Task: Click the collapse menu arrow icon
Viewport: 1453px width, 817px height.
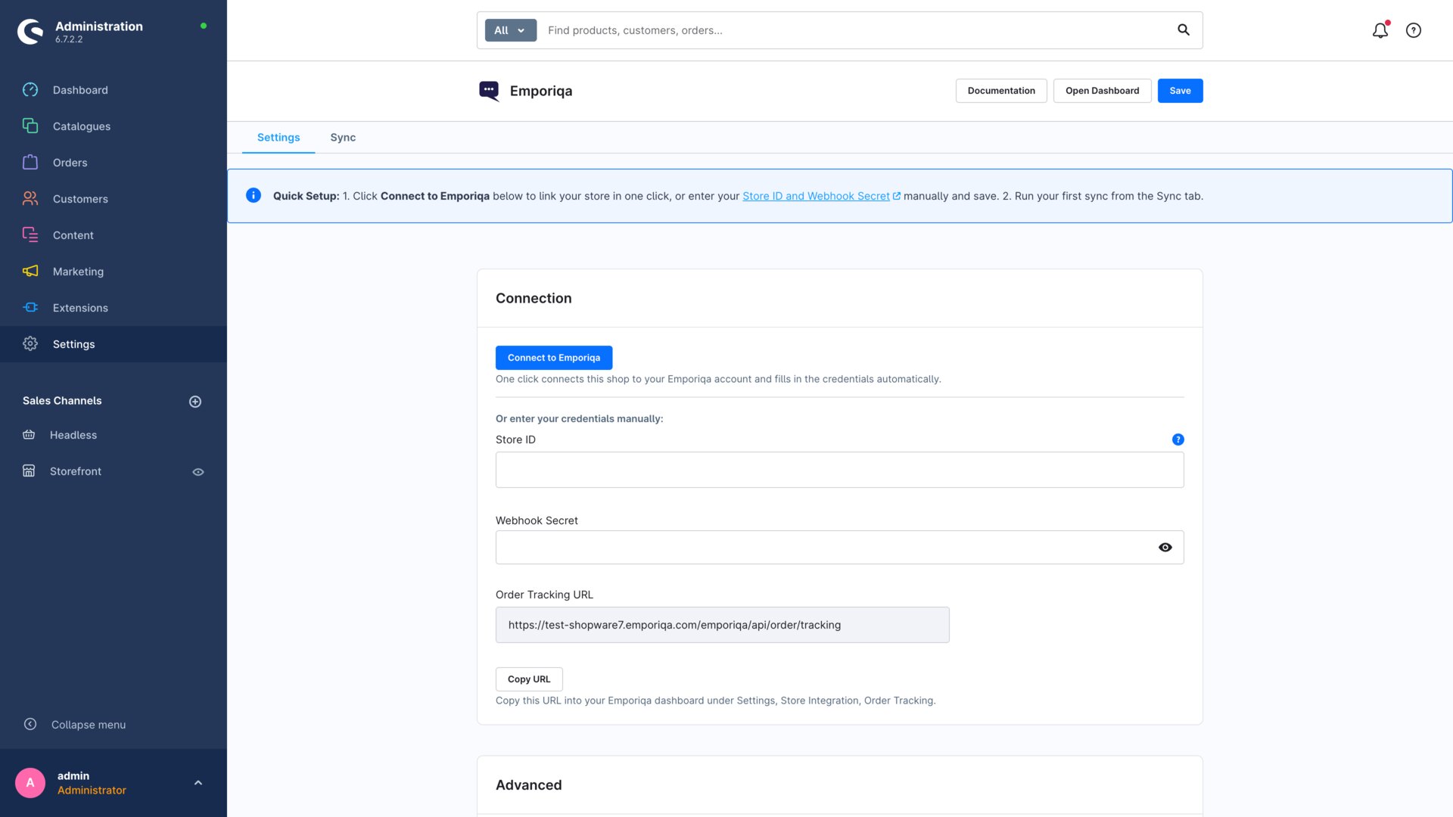Action: (x=30, y=724)
